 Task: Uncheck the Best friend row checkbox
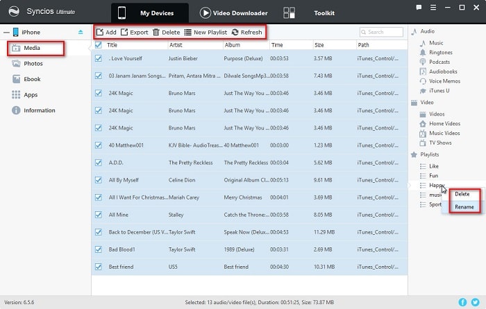coord(99,267)
